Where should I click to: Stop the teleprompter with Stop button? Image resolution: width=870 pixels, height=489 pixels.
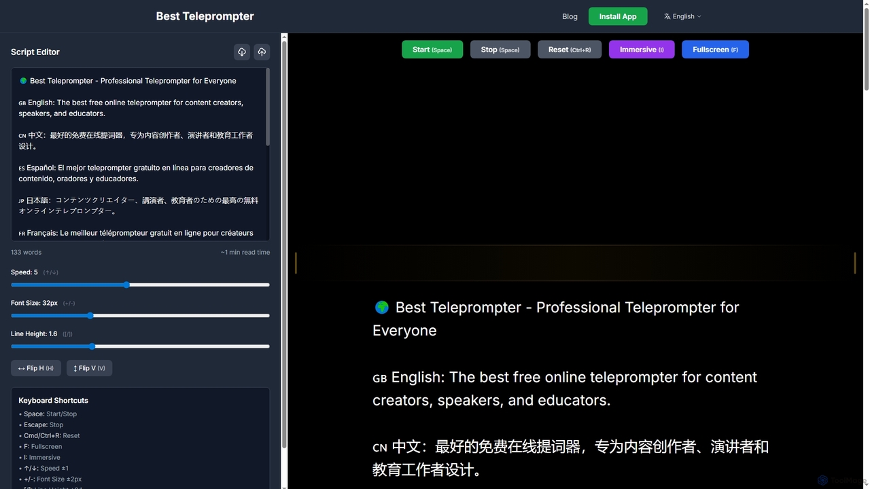[x=500, y=50]
